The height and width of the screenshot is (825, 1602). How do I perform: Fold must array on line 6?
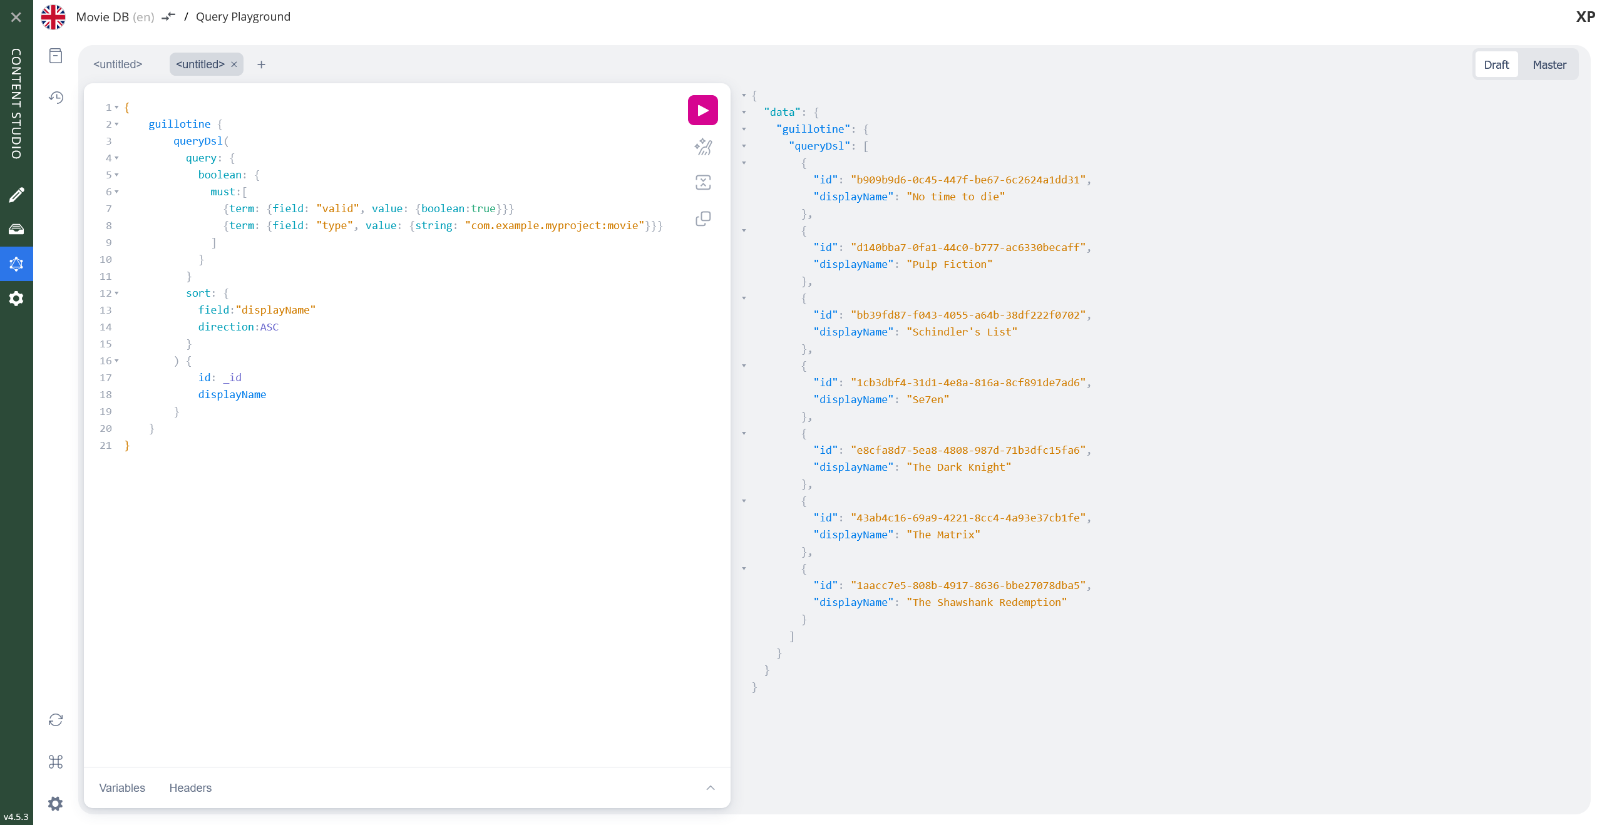pyautogui.click(x=116, y=192)
